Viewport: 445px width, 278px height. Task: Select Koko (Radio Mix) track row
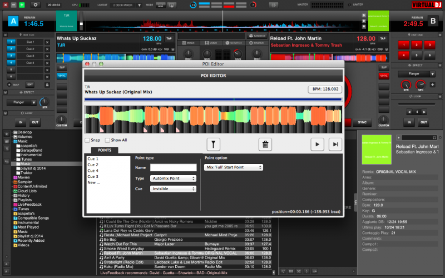pos(186,267)
